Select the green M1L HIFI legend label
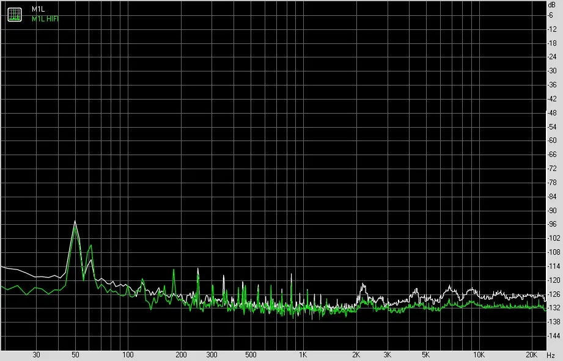The image size is (563, 361). click(x=45, y=19)
